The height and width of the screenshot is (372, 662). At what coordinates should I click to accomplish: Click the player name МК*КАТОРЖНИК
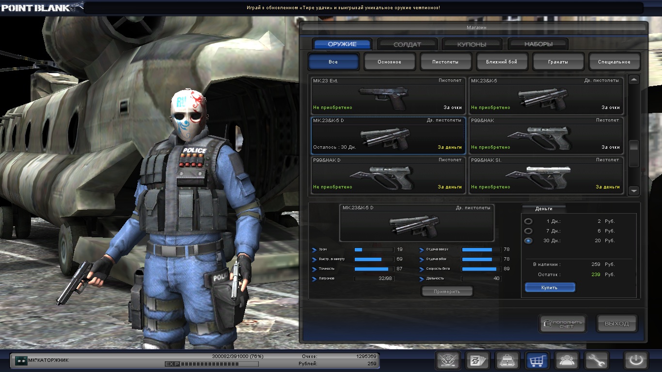48,360
